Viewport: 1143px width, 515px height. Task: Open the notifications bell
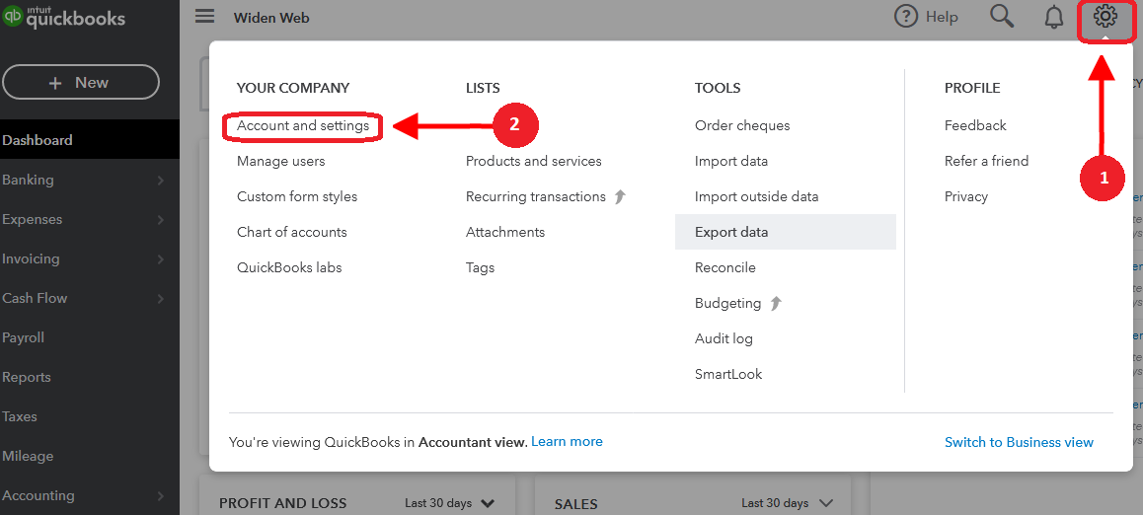(1054, 17)
